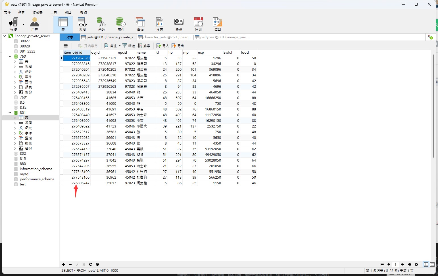Open the 帮助 menu
The image size is (438, 276).
point(84,12)
